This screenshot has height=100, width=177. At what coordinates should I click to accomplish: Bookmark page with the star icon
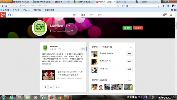tap(118, 6)
